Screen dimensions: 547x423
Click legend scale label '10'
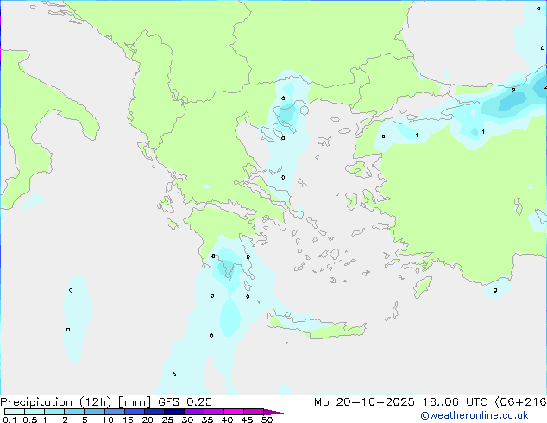coord(108,420)
